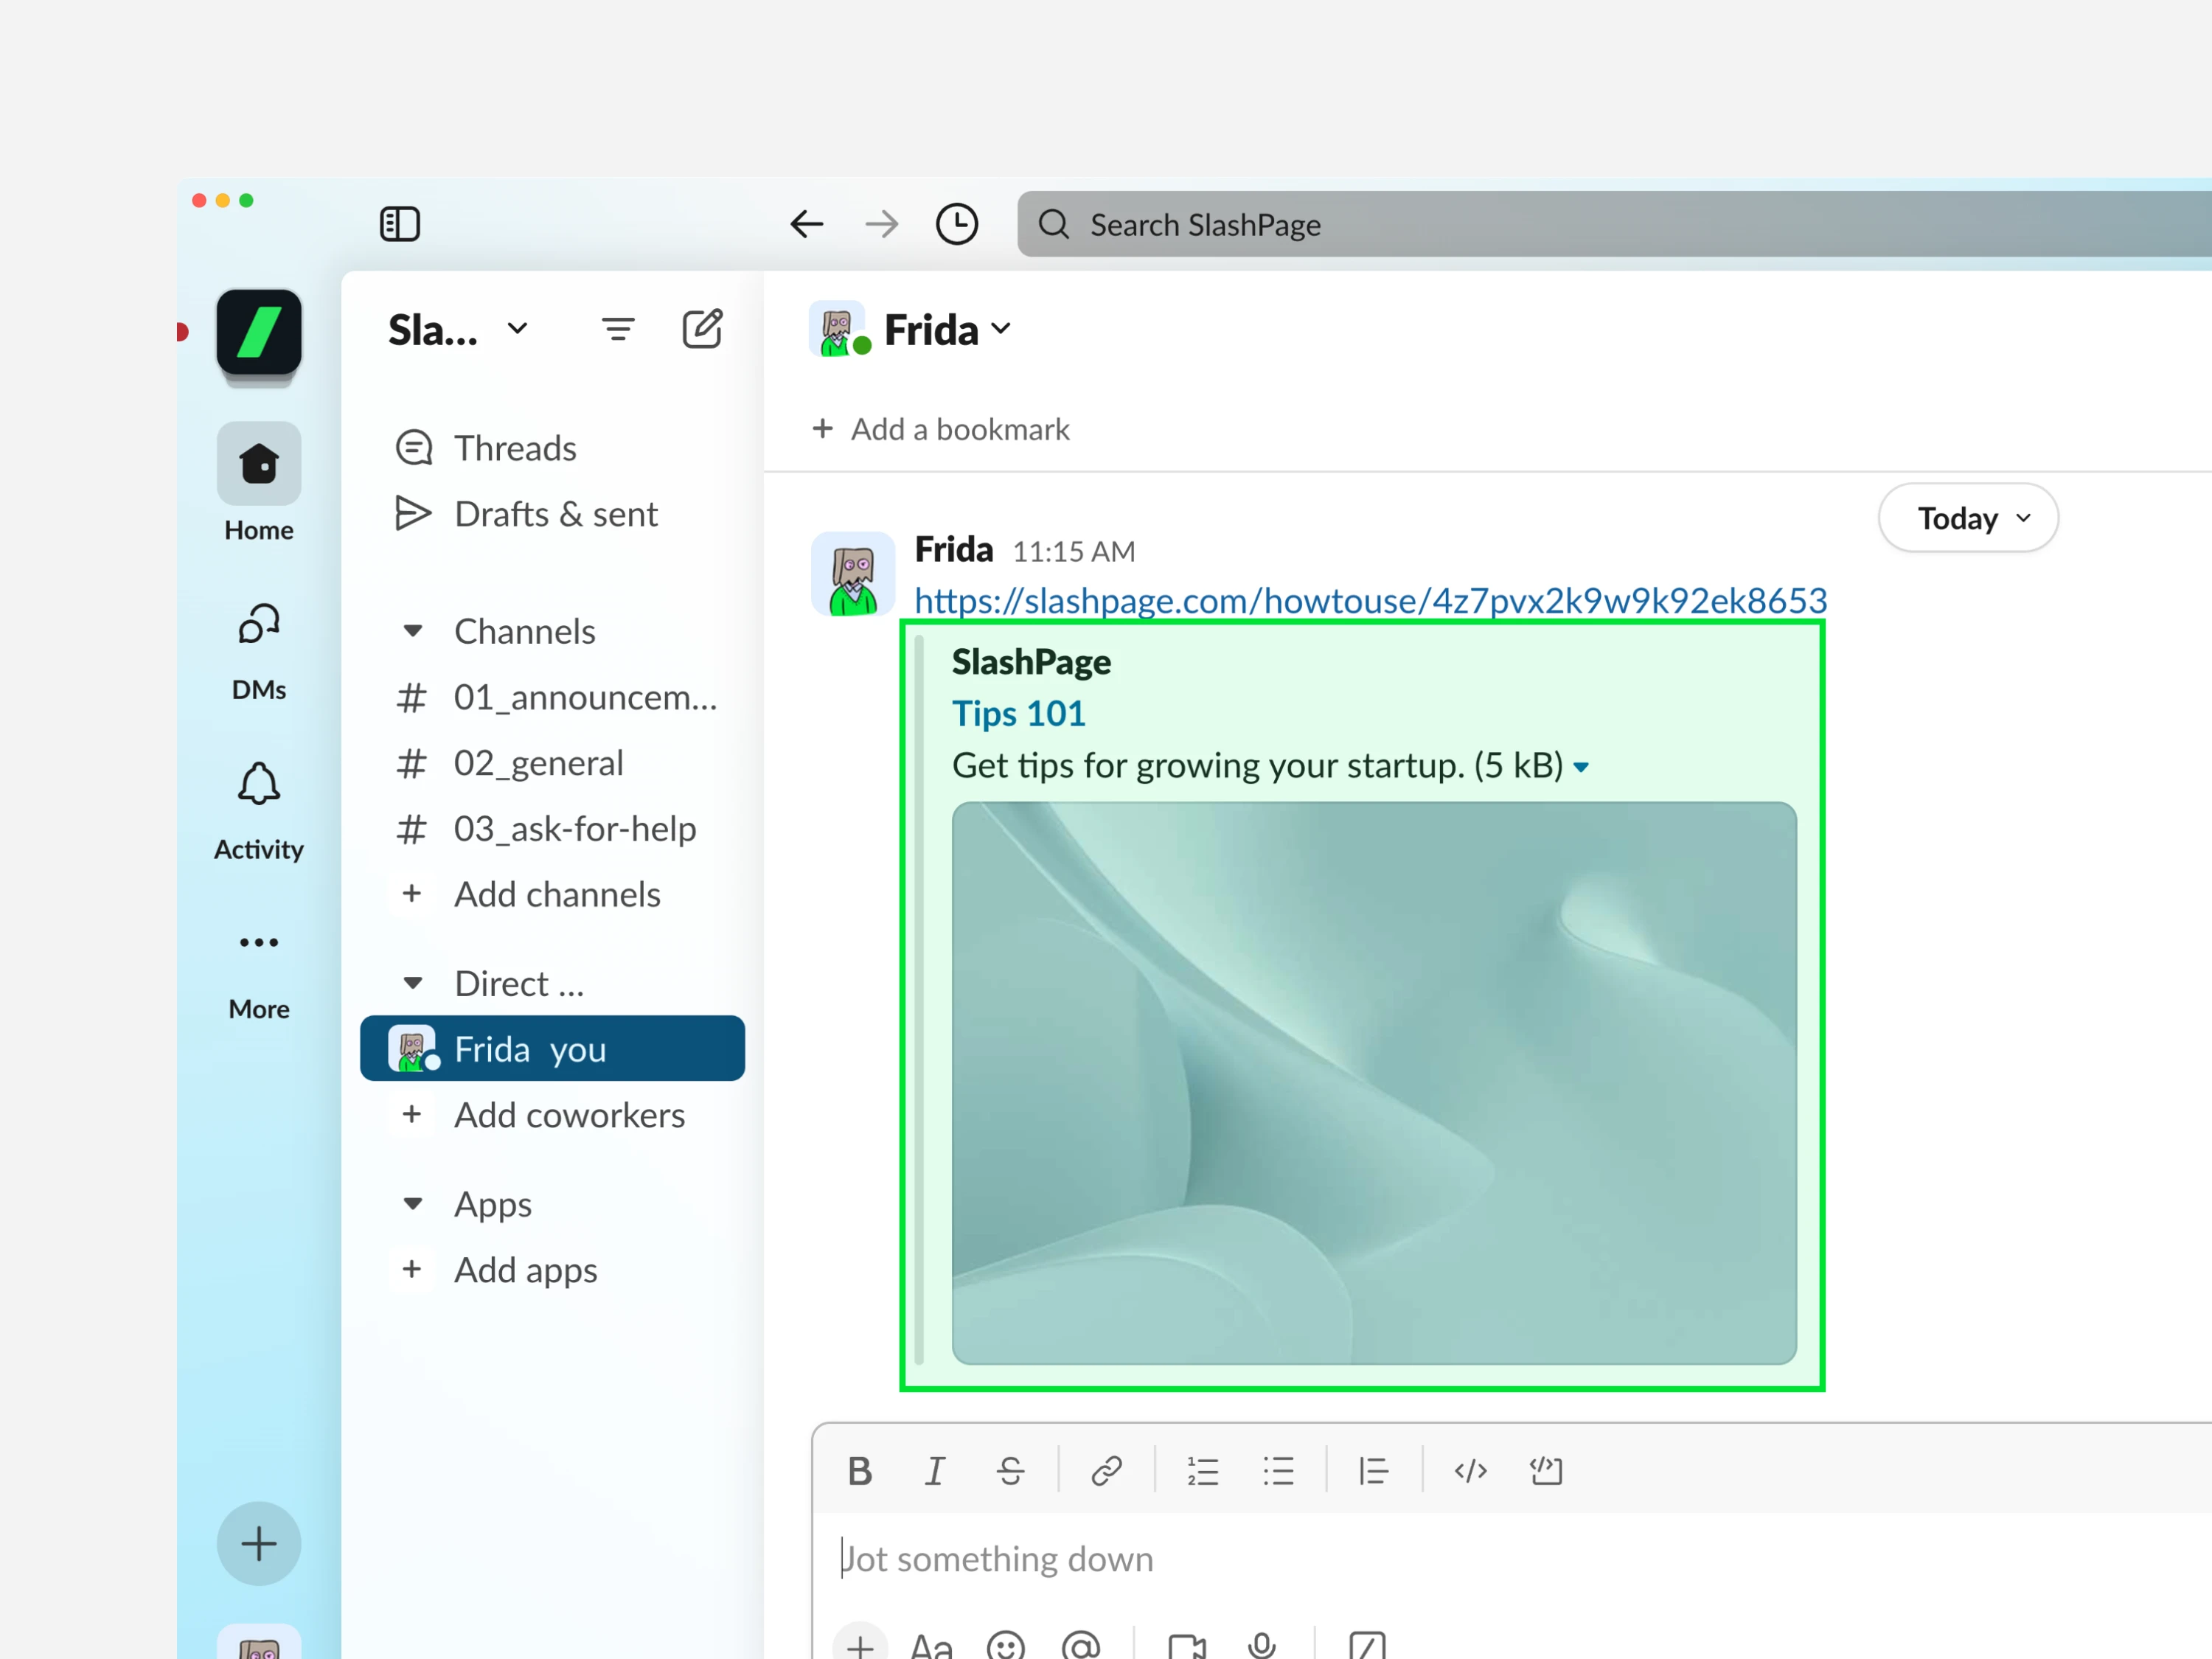Open the preview image thumbnail
The height and width of the screenshot is (1659, 2212).
(x=1374, y=1083)
